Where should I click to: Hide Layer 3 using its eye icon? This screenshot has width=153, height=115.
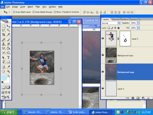coord(103,88)
